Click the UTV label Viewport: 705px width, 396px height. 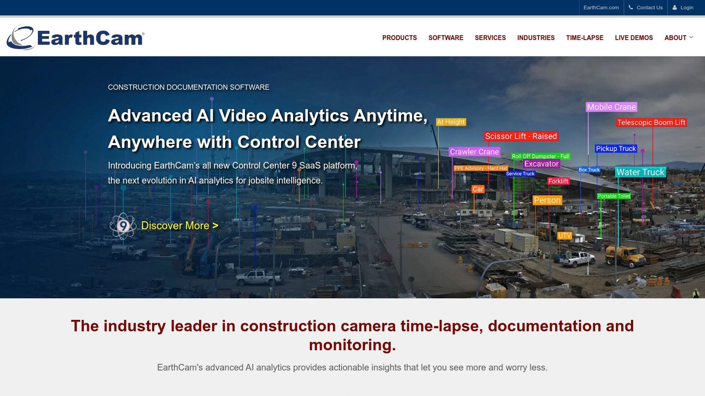click(x=564, y=236)
